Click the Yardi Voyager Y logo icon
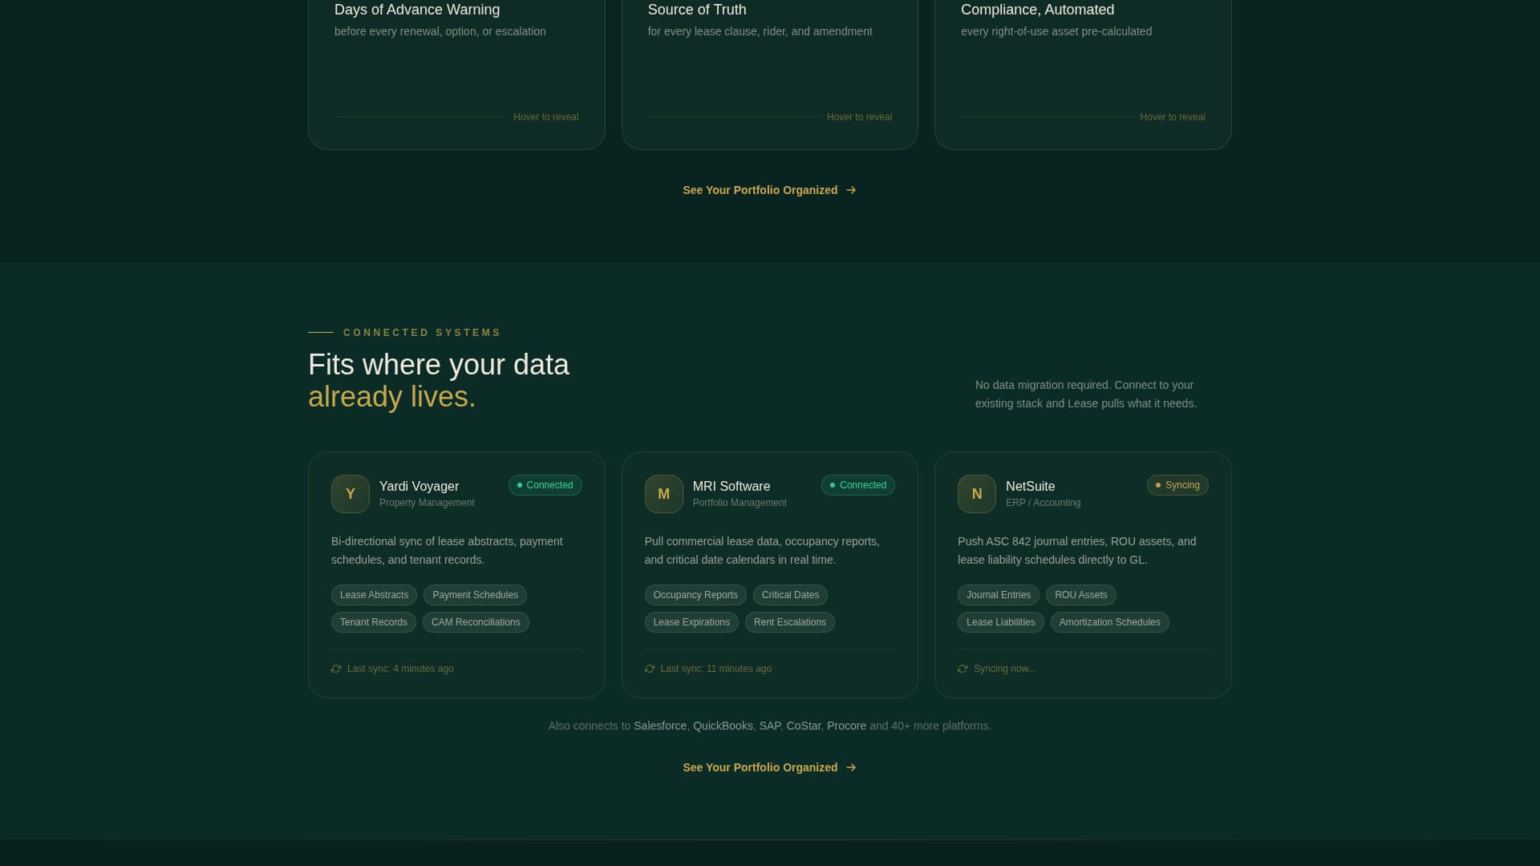 tap(351, 494)
